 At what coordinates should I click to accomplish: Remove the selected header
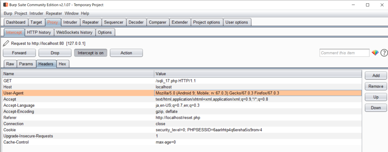376,86
